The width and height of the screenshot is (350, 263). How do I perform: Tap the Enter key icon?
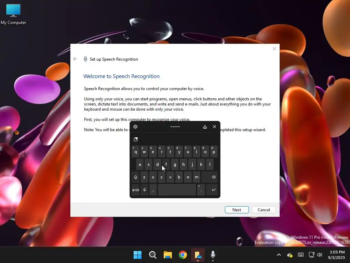[212, 190]
